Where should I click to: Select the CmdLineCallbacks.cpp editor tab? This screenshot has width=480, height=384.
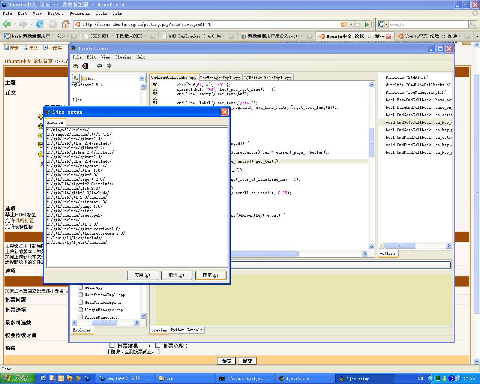174,77
